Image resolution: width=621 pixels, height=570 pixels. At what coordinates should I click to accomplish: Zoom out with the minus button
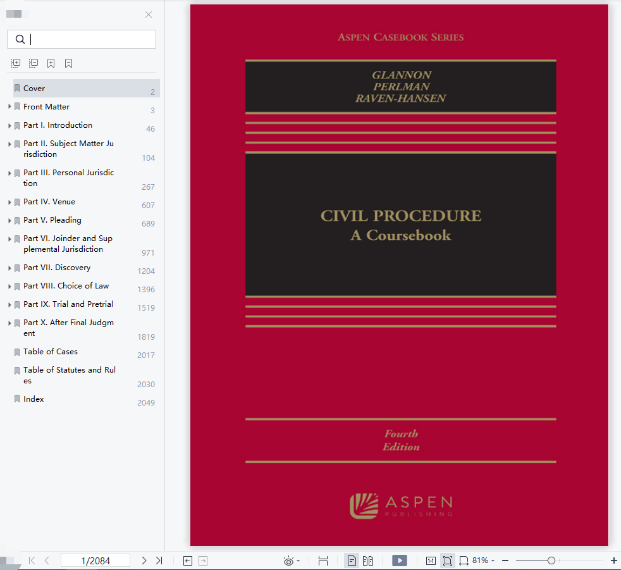[505, 561]
